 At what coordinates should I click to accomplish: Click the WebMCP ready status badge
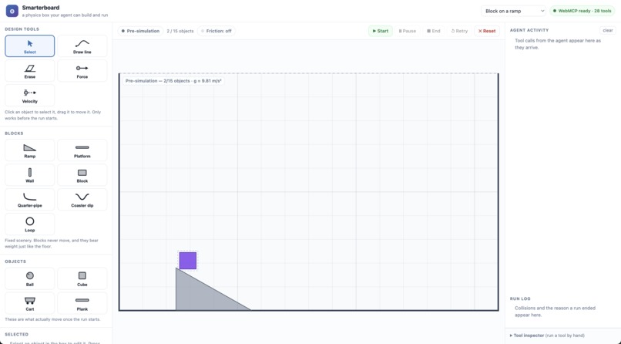(582, 11)
